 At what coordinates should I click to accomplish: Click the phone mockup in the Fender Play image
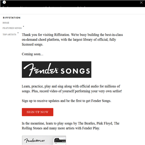[x=60, y=141]
